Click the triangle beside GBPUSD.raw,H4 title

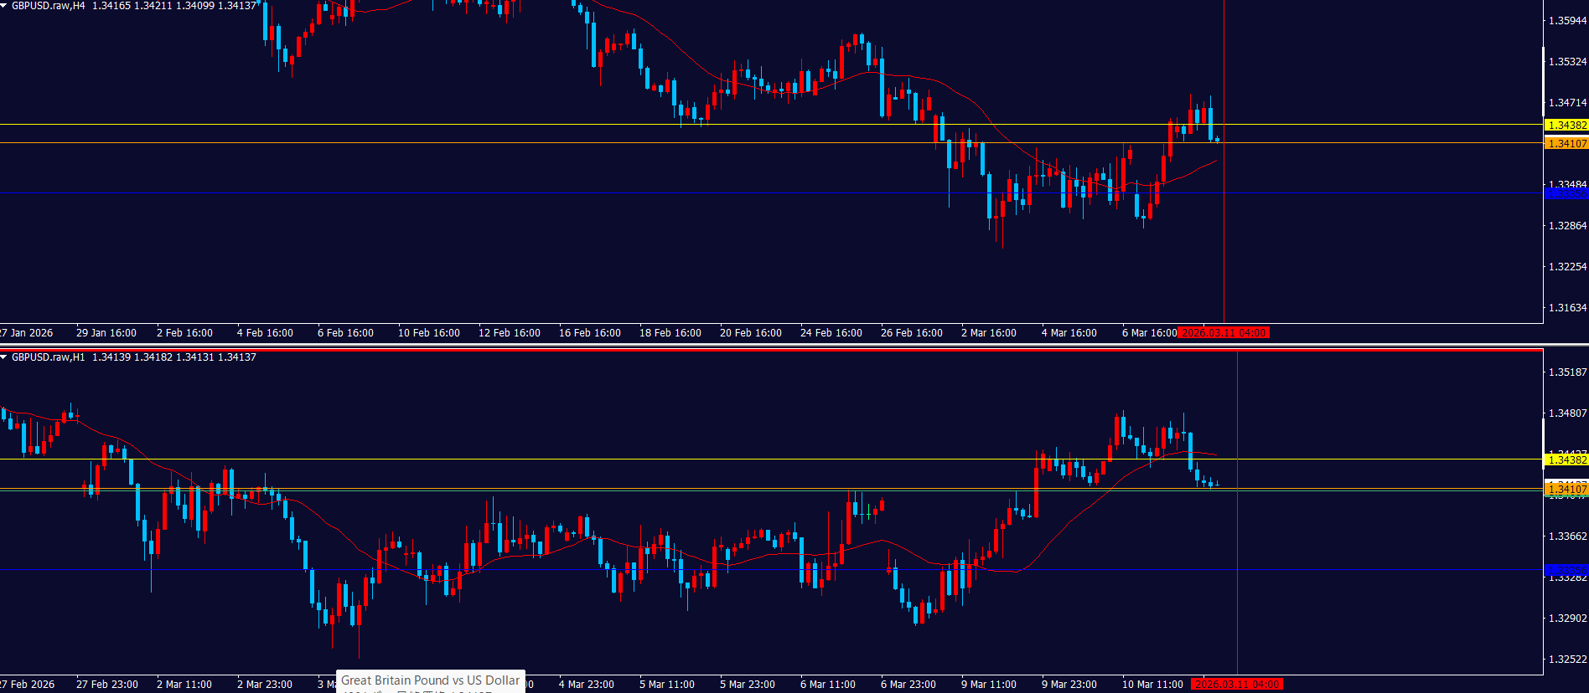4,6
